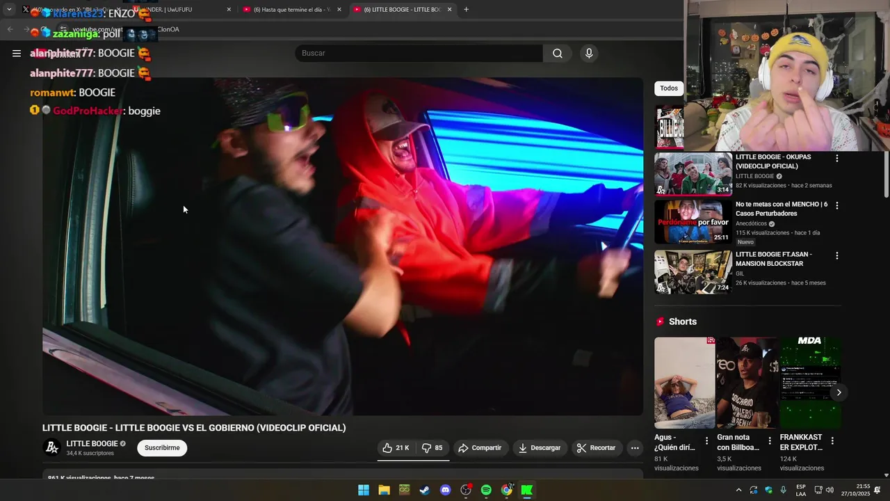This screenshot has width=890, height=501.
Task: Open the OKUPAS video thumbnail
Action: coord(693,174)
